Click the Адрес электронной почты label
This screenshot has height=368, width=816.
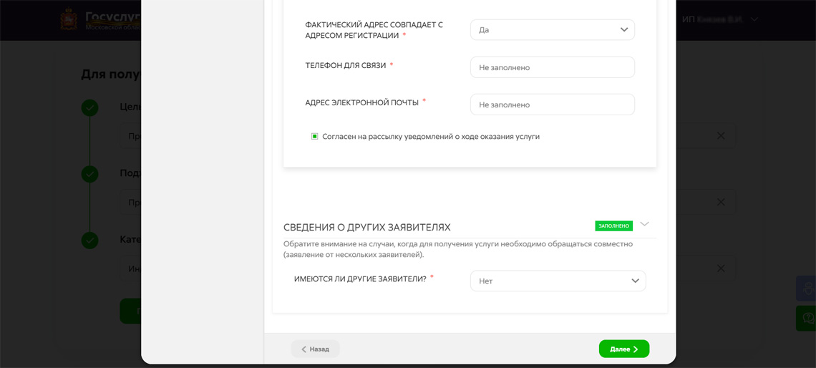coord(361,103)
